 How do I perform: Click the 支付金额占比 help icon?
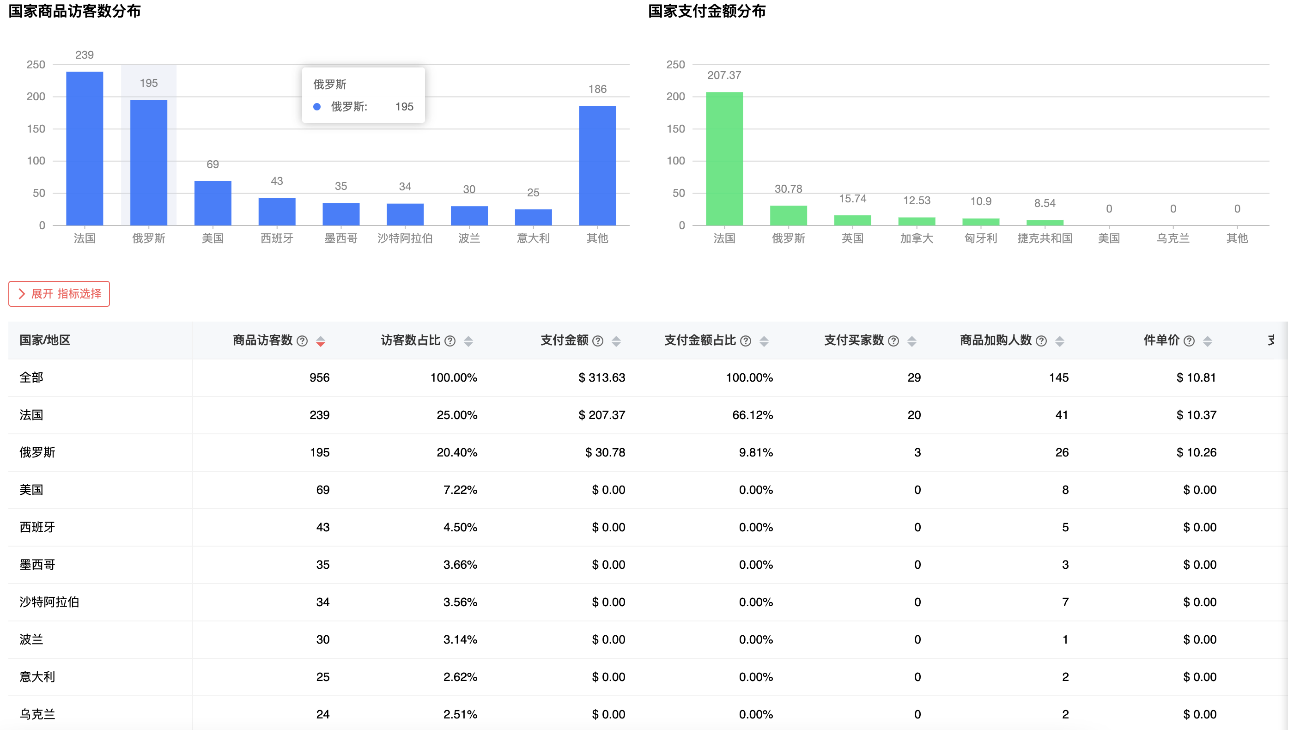pyautogui.click(x=747, y=341)
